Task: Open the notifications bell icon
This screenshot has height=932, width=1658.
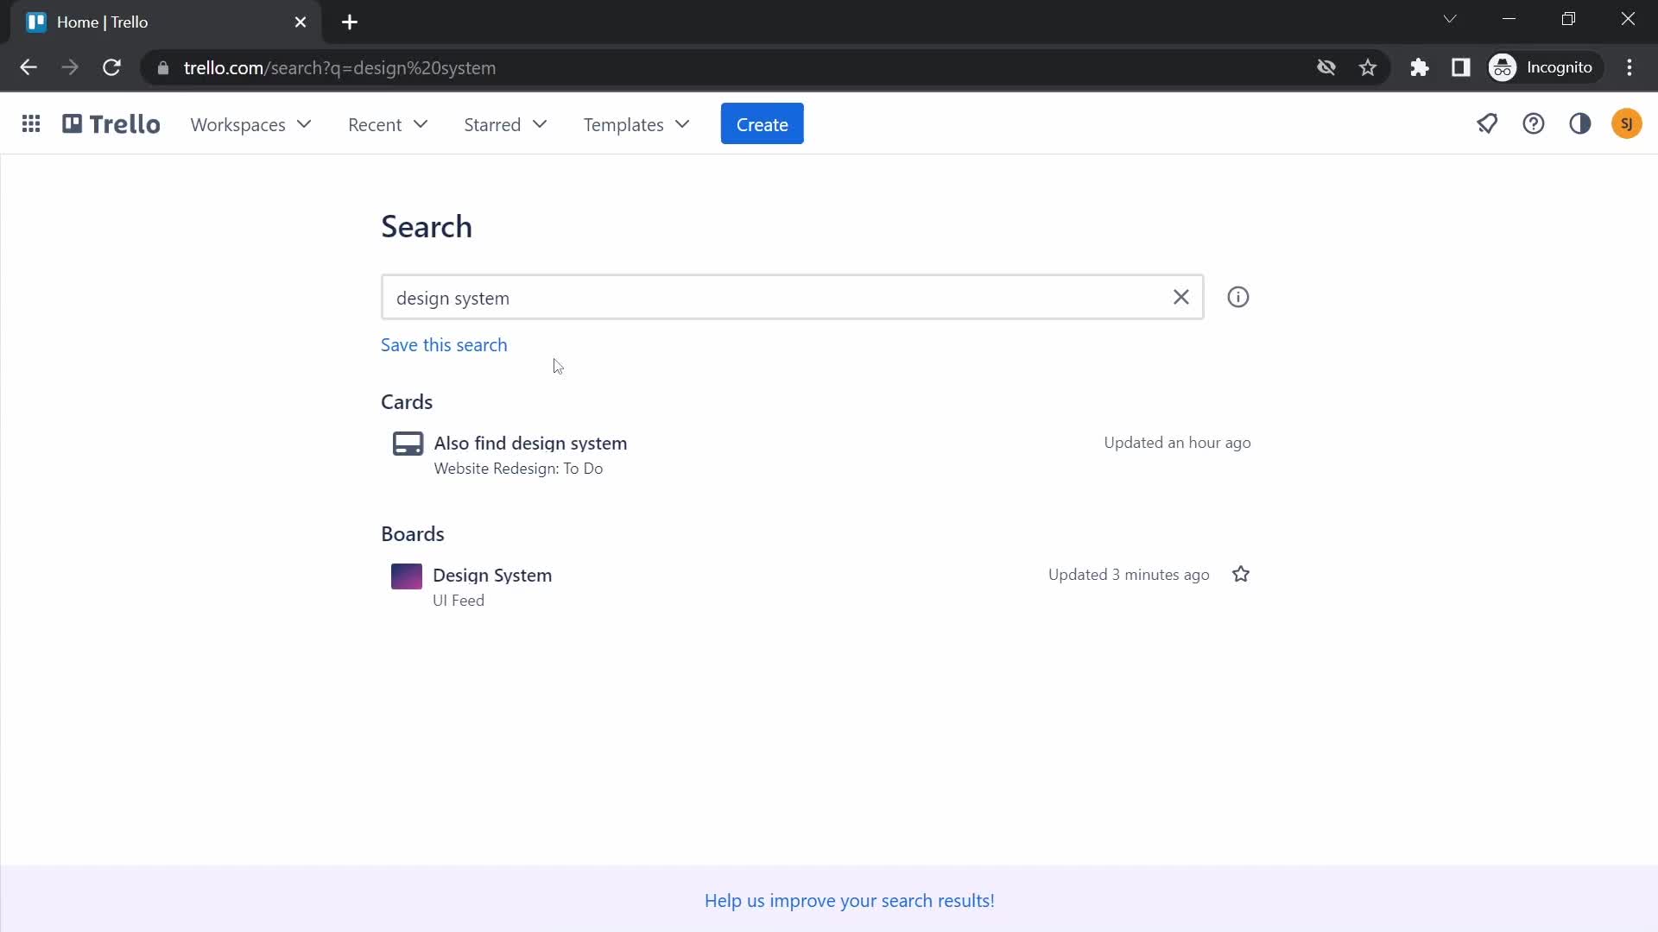Action: pyautogui.click(x=1487, y=124)
